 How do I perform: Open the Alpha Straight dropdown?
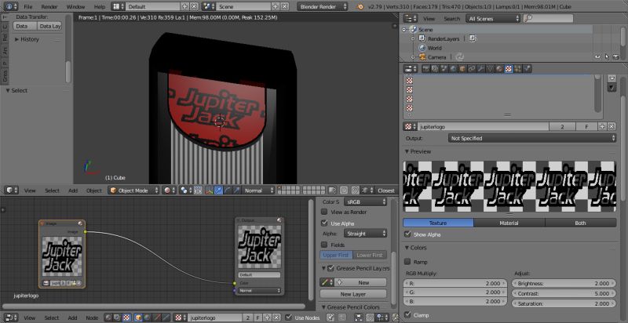coord(365,234)
